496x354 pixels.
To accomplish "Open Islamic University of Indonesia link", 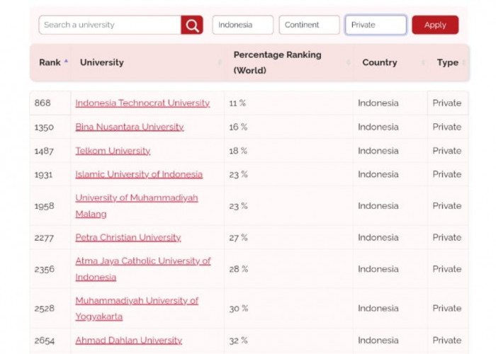I will (x=139, y=174).
